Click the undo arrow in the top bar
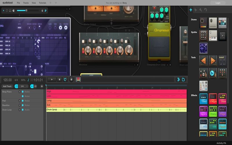 click(x=50, y=3)
